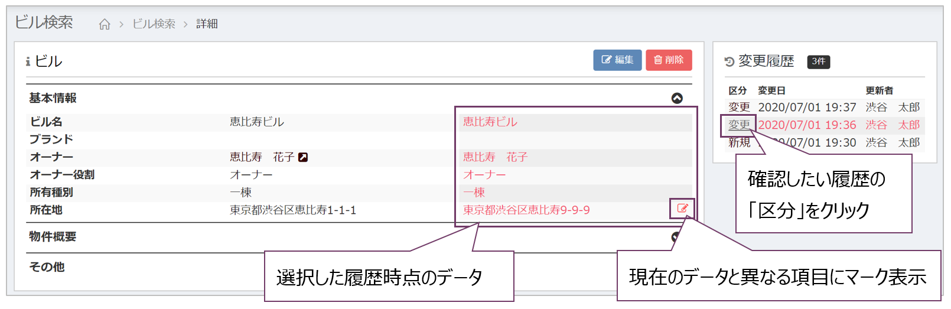Screen dimensions: 951x309
Task: Select the 変更 entry dated 19:36
Action: pyautogui.click(x=739, y=125)
